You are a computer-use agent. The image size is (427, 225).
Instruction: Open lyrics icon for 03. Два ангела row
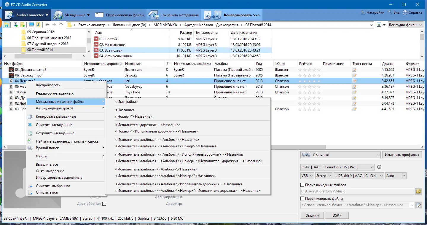tap(354, 70)
